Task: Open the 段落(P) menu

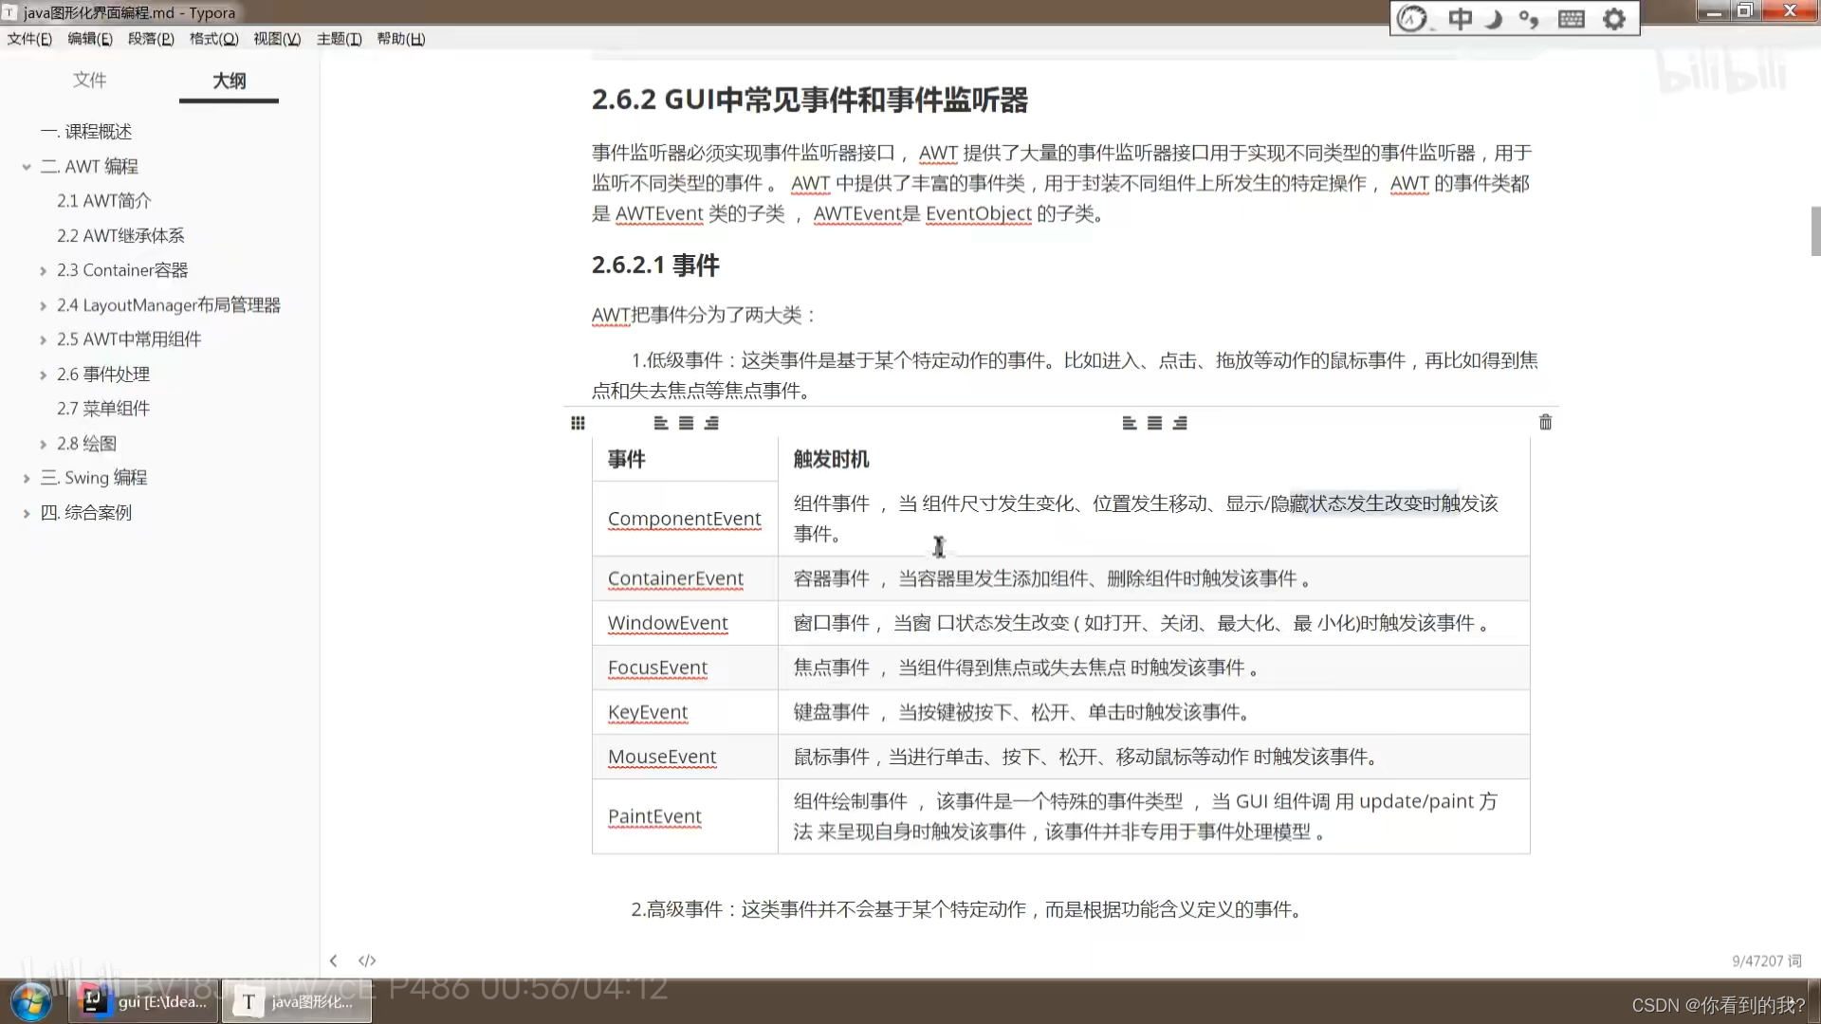Action: coord(150,39)
